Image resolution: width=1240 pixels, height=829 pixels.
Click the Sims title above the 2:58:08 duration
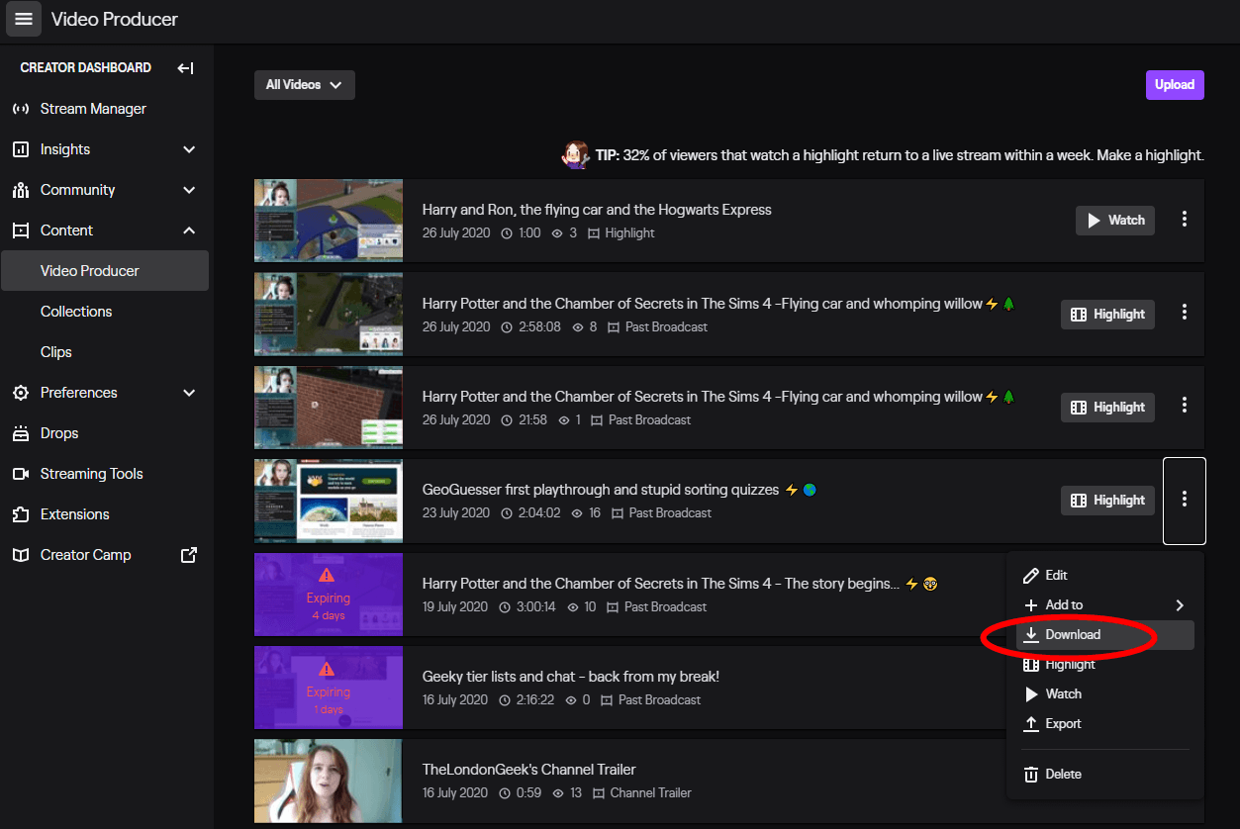(x=703, y=304)
